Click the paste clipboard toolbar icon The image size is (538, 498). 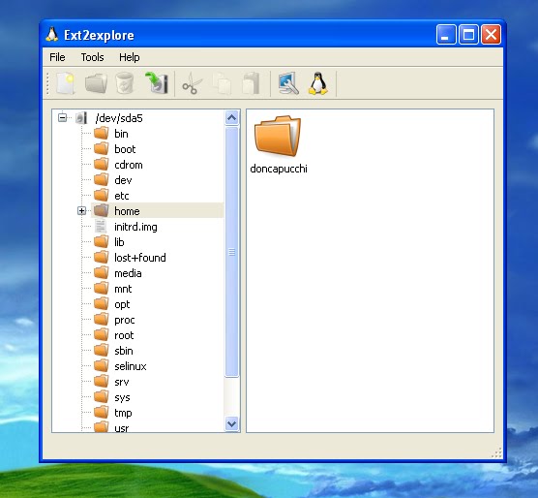[x=252, y=83]
